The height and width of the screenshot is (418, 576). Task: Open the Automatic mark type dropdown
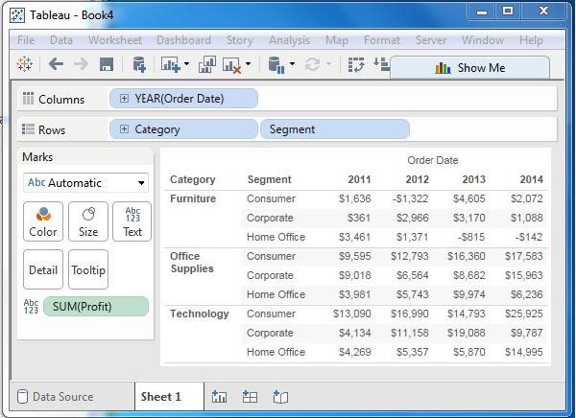click(x=86, y=183)
